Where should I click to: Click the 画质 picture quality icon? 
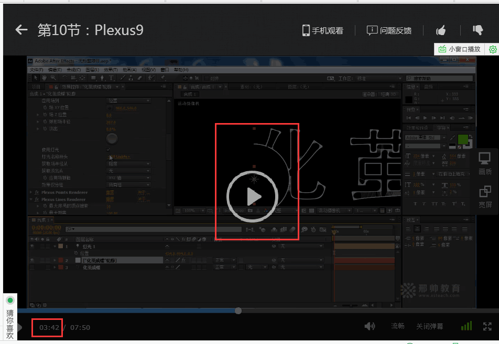point(485,163)
